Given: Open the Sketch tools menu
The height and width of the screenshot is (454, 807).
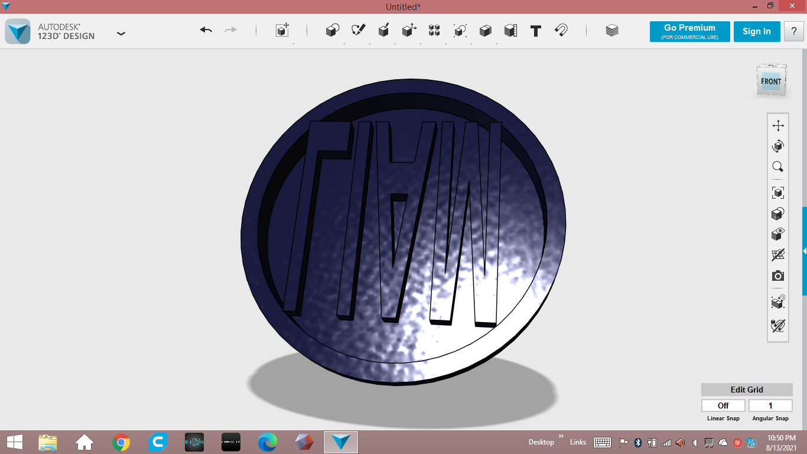Looking at the screenshot, I should [359, 30].
